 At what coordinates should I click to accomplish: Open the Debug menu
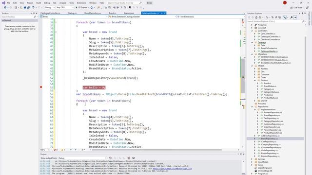coord(47,3)
